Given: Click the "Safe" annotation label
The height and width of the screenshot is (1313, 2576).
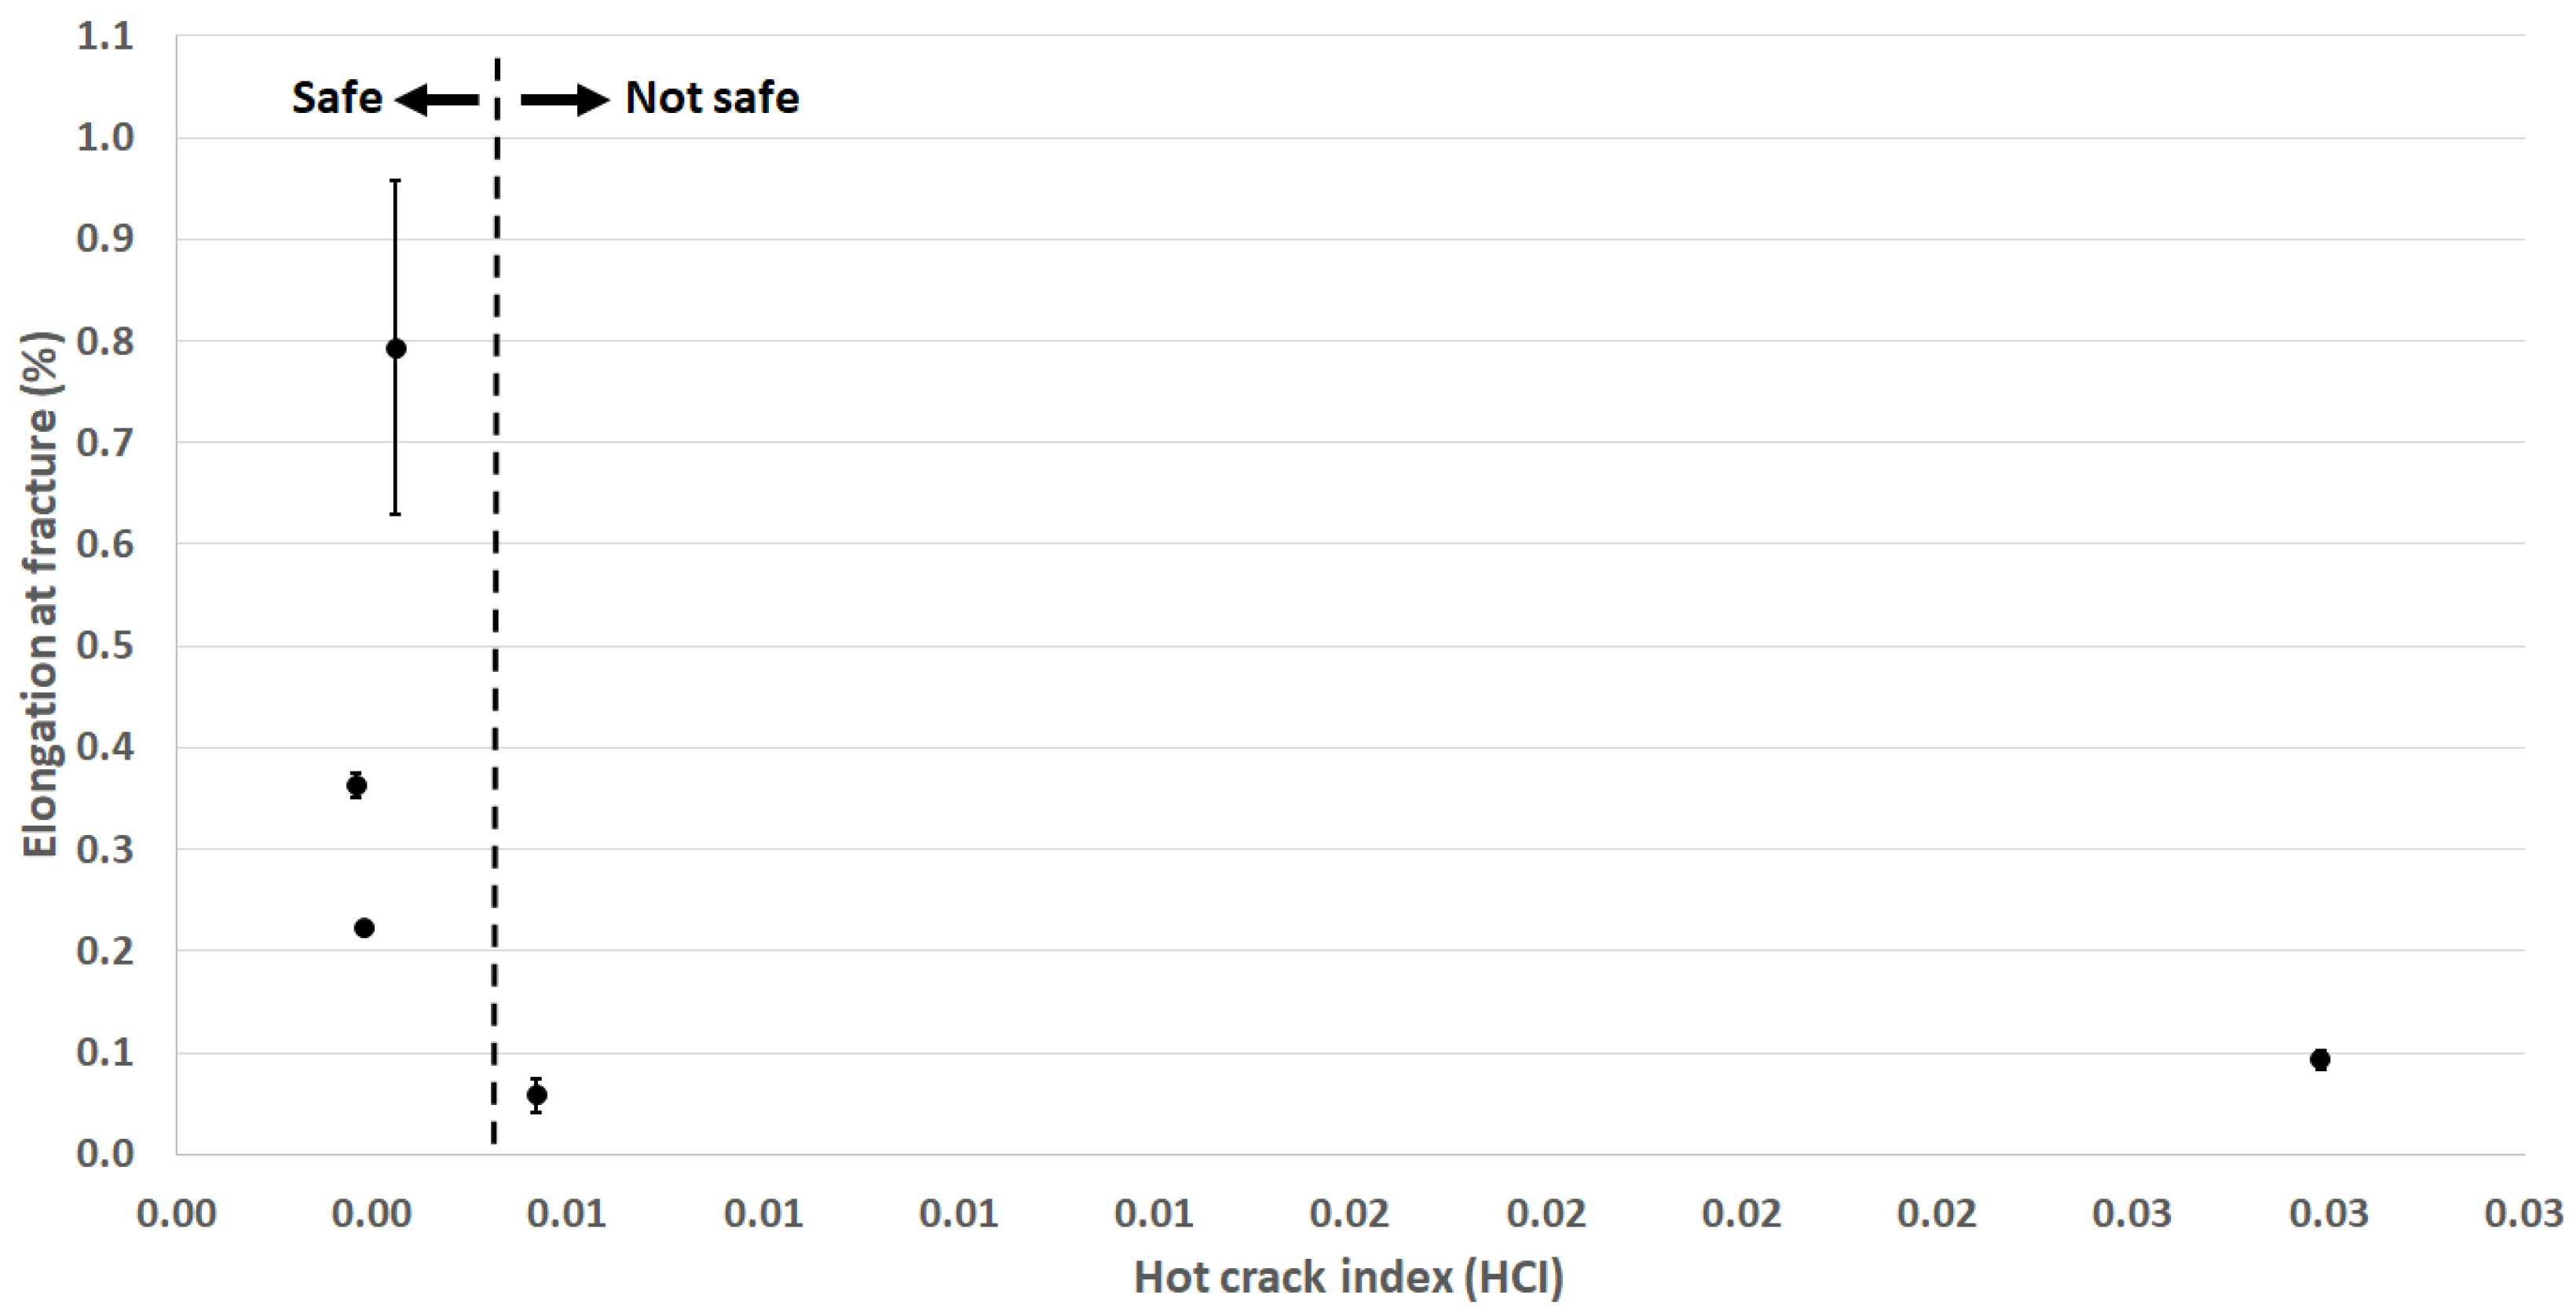Looking at the screenshot, I should [x=337, y=98].
